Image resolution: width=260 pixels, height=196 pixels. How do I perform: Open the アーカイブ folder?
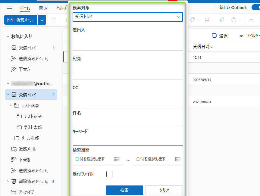click(31, 192)
